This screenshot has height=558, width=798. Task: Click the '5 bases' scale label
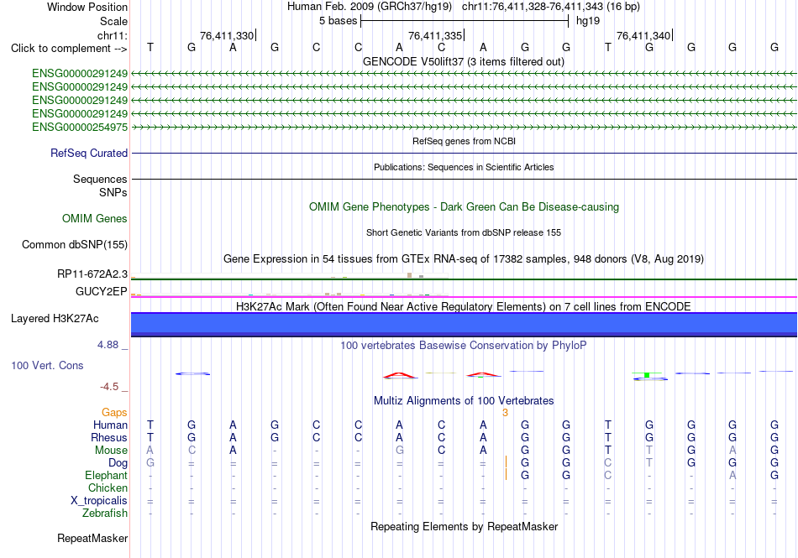click(338, 21)
